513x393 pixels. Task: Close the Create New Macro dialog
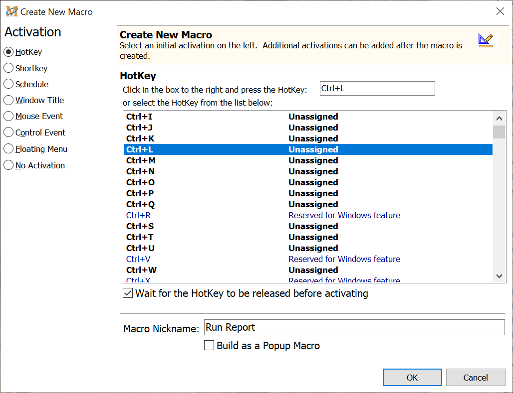(x=500, y=11)
